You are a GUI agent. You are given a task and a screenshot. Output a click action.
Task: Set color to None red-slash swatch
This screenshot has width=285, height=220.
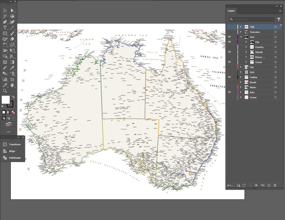click(x=13, y=112)
